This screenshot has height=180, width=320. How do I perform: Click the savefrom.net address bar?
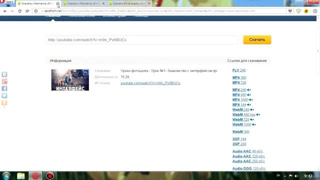[159, 11]
